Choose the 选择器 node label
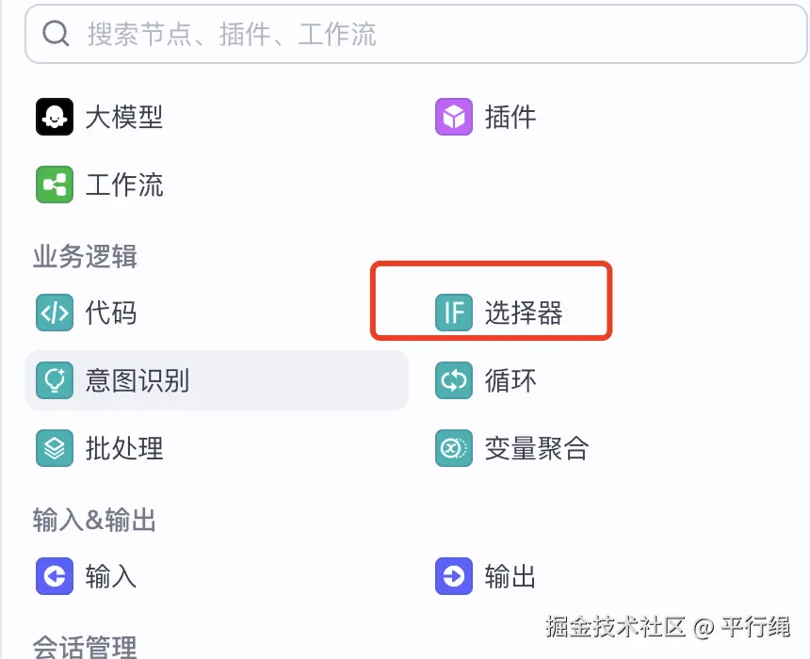 tap(524, 313)
